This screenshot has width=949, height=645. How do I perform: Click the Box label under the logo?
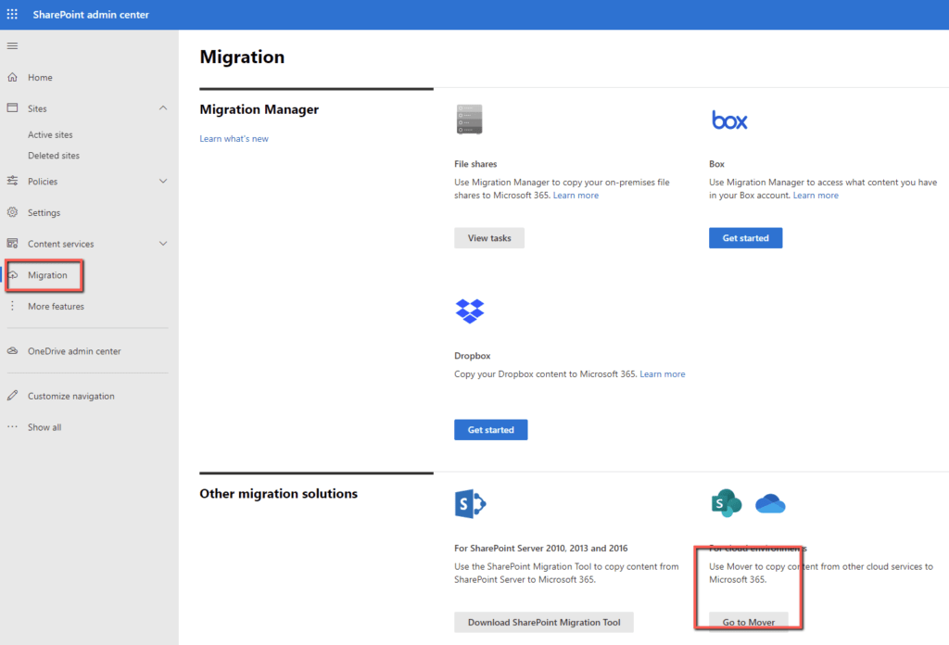[x=716, y=164]
